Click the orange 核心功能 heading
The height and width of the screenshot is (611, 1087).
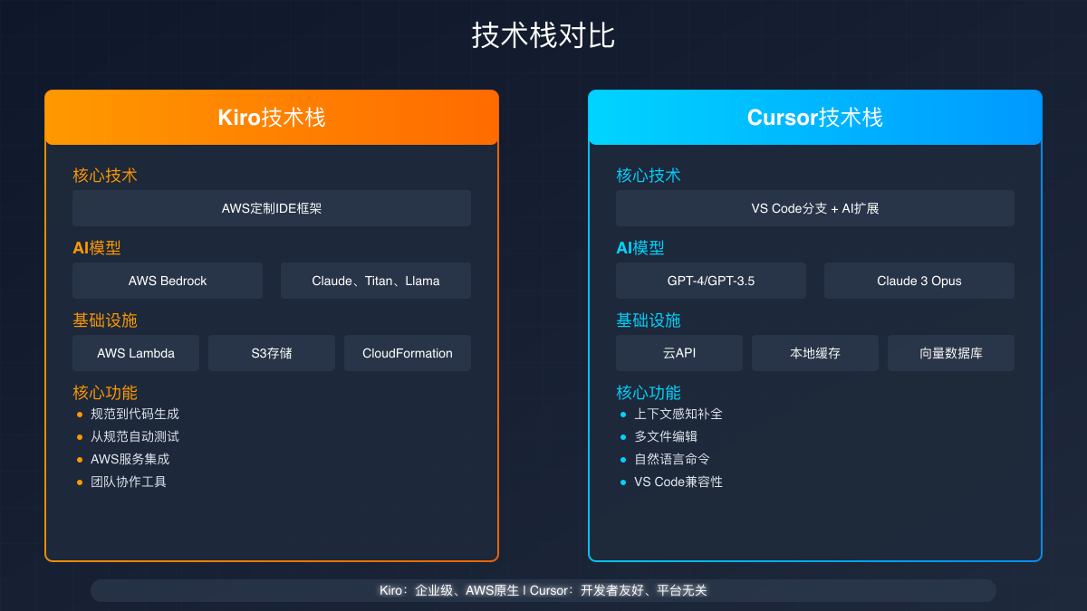105,393
